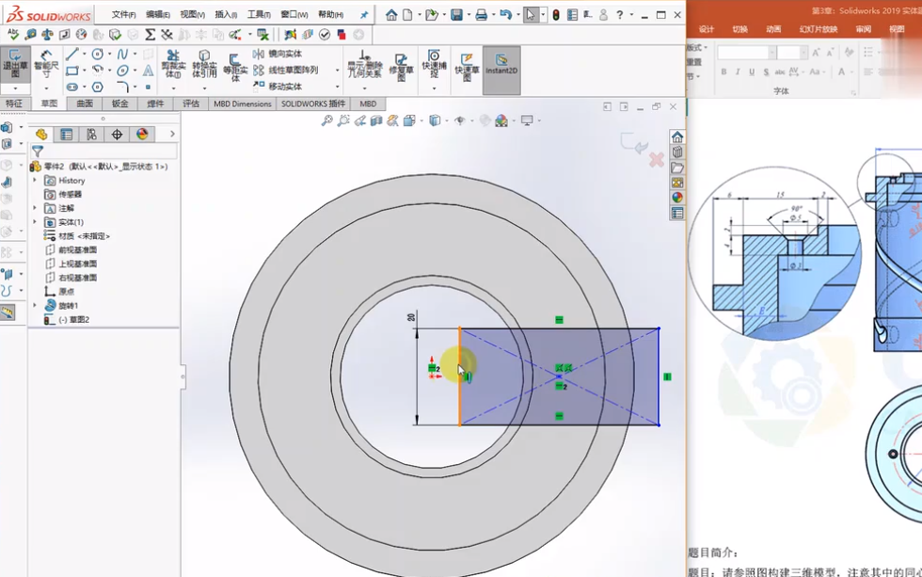
Task: Switch to the MBD Dimensions tab
Action: click(243, 104)
